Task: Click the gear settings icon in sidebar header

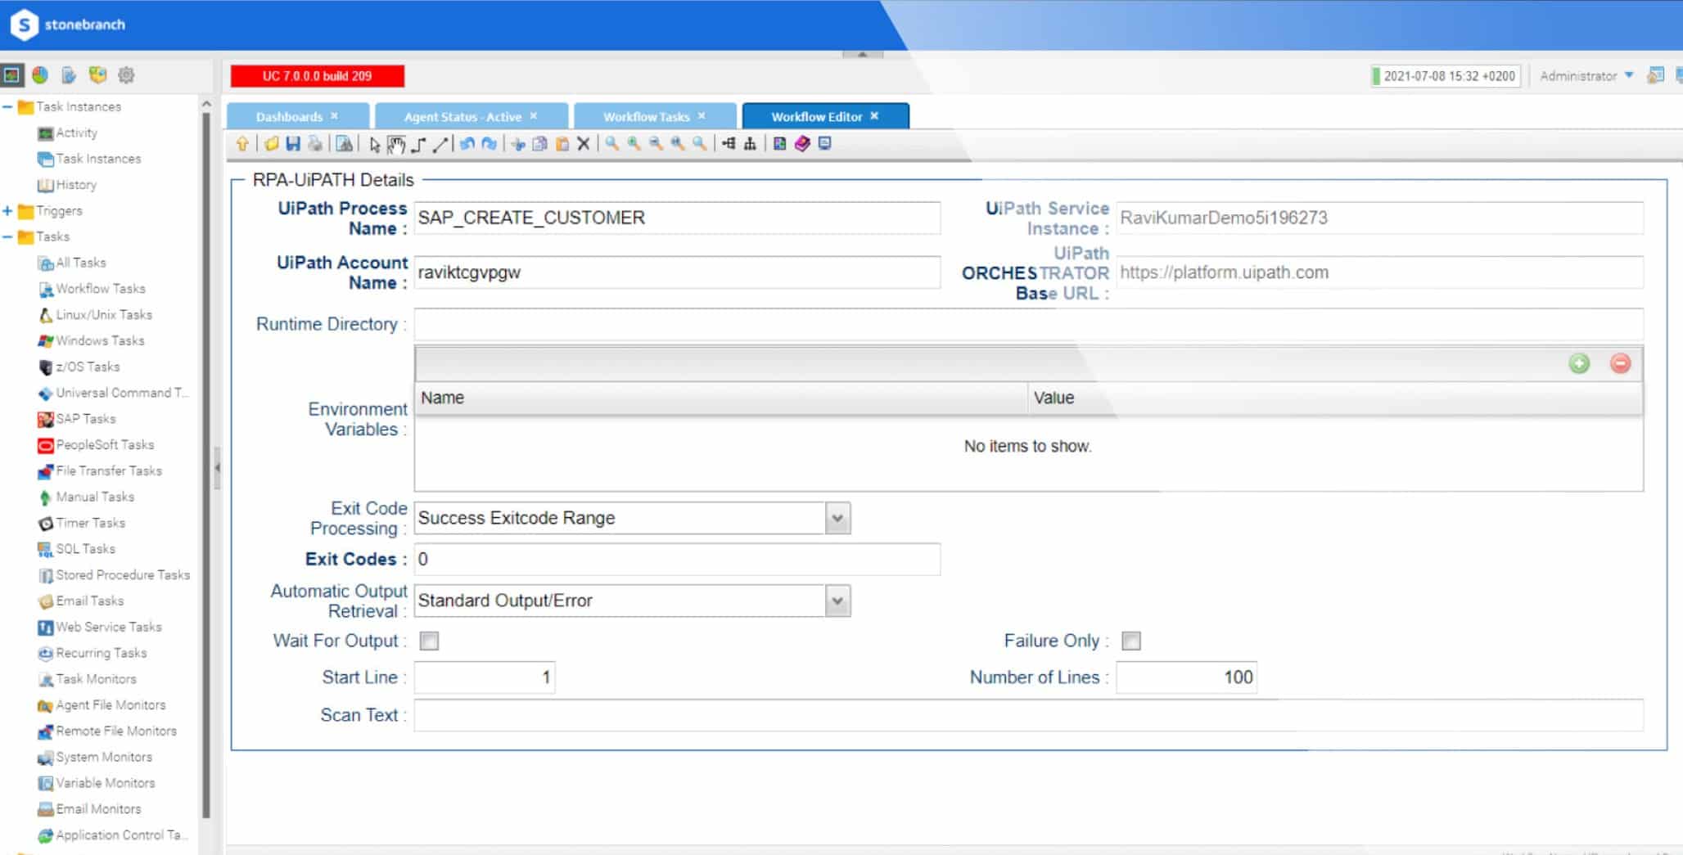Action: click(126, 75)
